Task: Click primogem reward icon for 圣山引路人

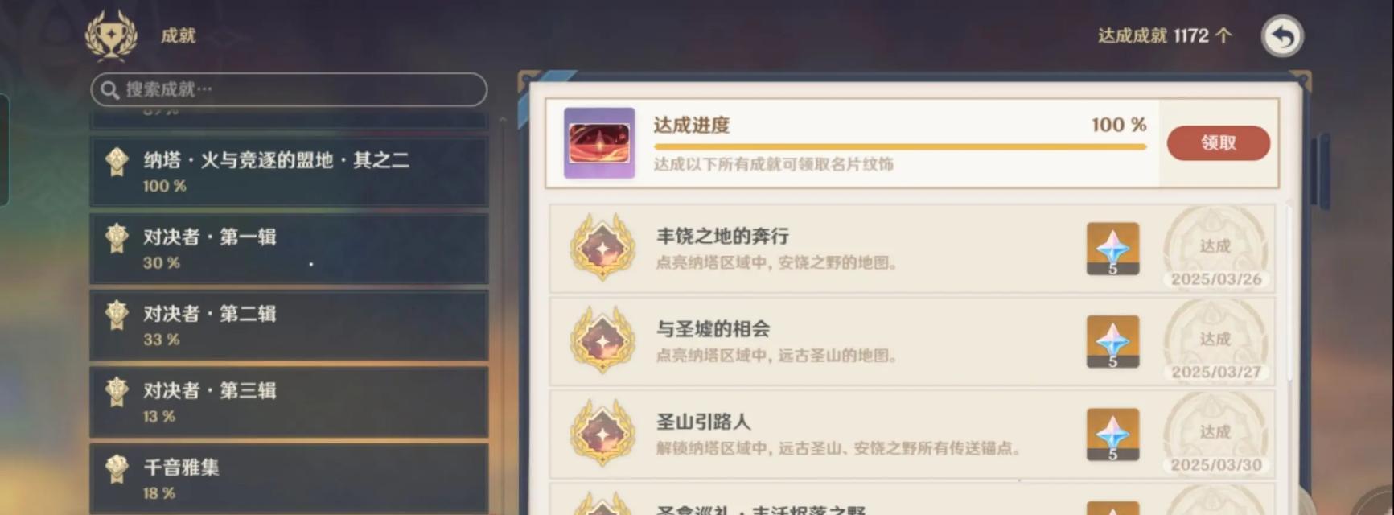Action: [1112, 435]
